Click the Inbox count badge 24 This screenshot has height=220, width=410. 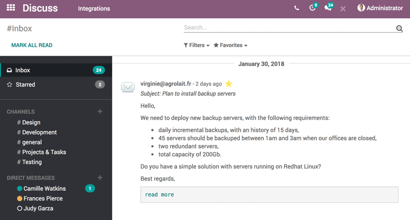99,70
